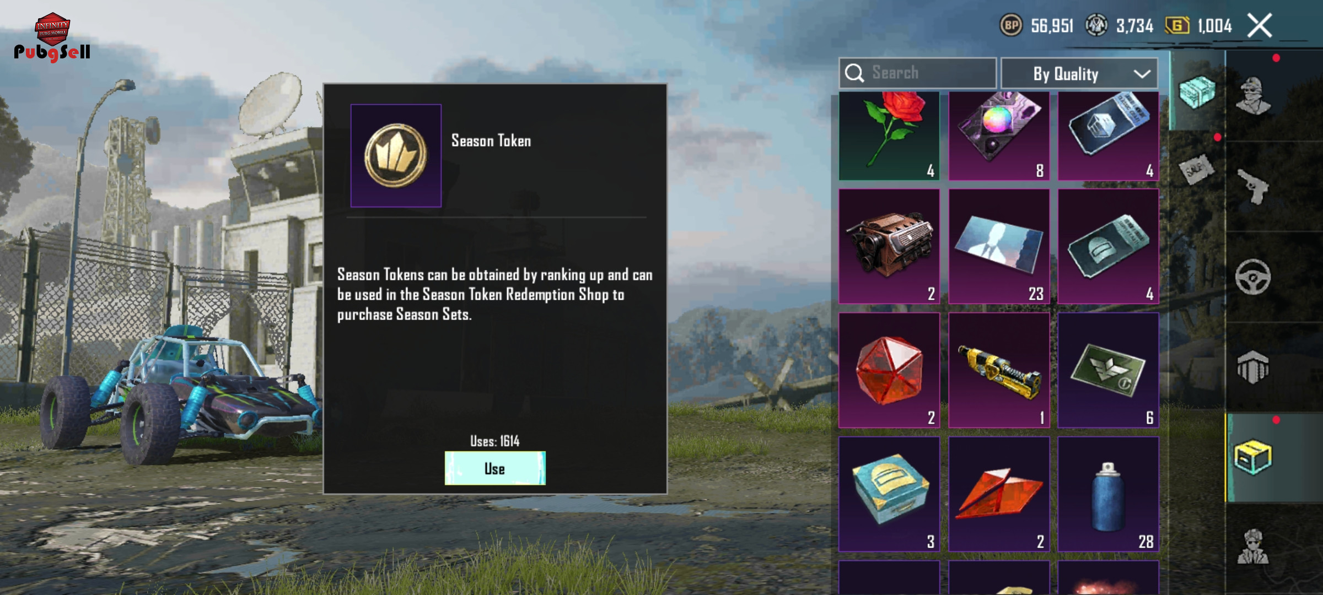Expand the By Quality sort dropdown

pyautogui.click(x=1079, y=74)
